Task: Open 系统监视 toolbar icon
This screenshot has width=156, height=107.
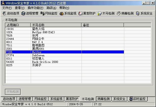Action: (61, 13)
